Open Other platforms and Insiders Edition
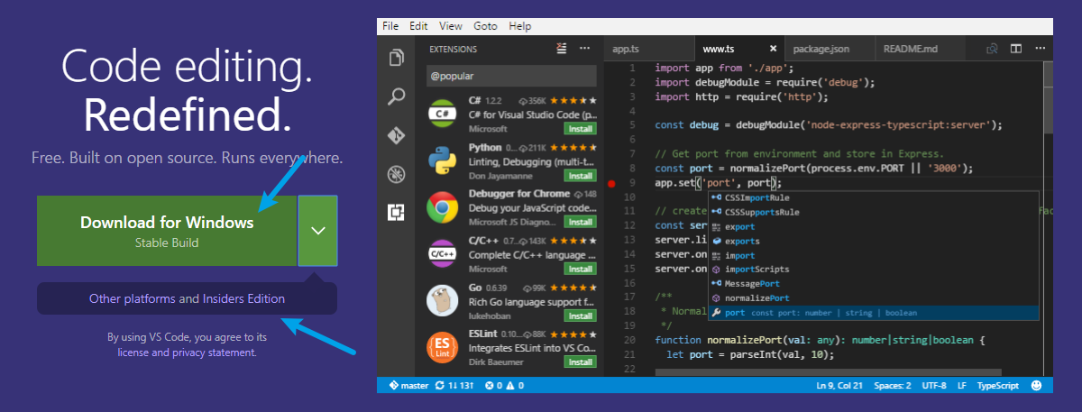The image size is (1082, 412). click(187, 298)
